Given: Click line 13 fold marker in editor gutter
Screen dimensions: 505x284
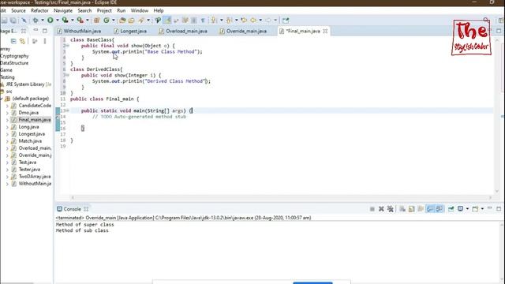Looking at the screenshot, I should [68, 110].
